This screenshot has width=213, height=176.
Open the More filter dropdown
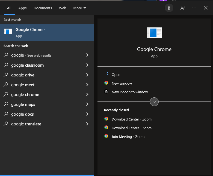pyautogui.click(x=79, y=8)
